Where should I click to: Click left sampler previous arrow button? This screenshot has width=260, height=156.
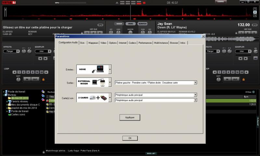pos(40,58)
